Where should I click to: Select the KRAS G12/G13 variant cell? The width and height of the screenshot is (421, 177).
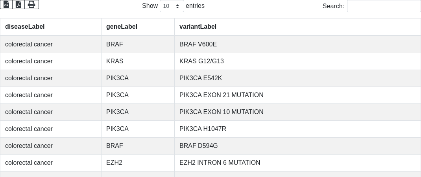tap(298, 61)
